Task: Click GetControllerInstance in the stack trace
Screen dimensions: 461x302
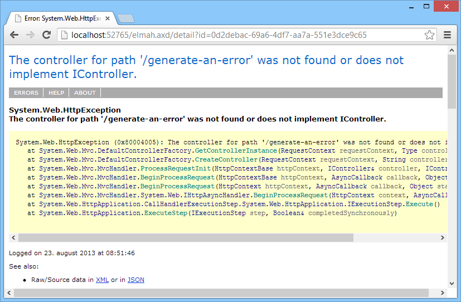Action: (x=236, y=150)
